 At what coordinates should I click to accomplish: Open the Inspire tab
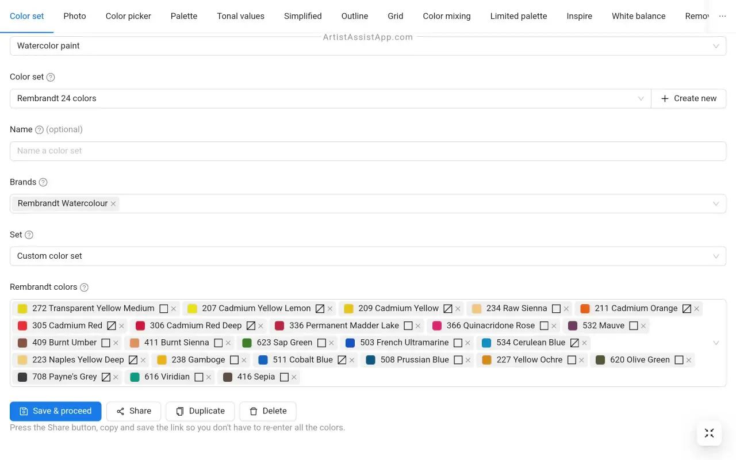click(579, 16)
